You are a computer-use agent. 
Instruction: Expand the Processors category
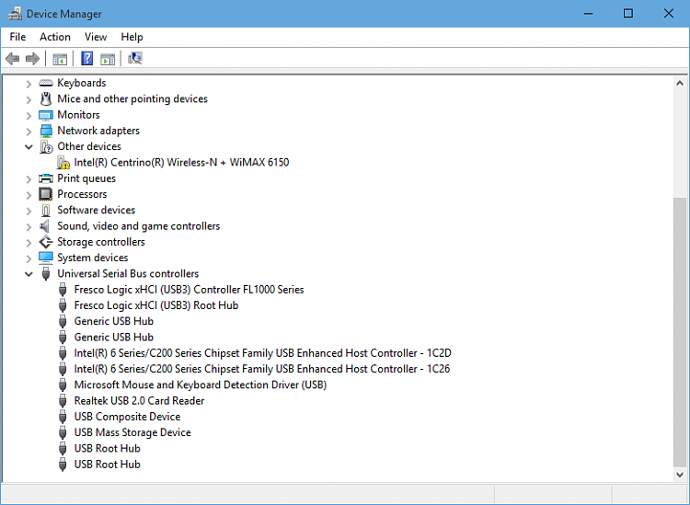coord(29,195)
